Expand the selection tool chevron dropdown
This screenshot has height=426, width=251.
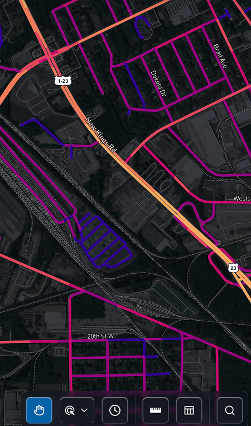tap(84, 410)
